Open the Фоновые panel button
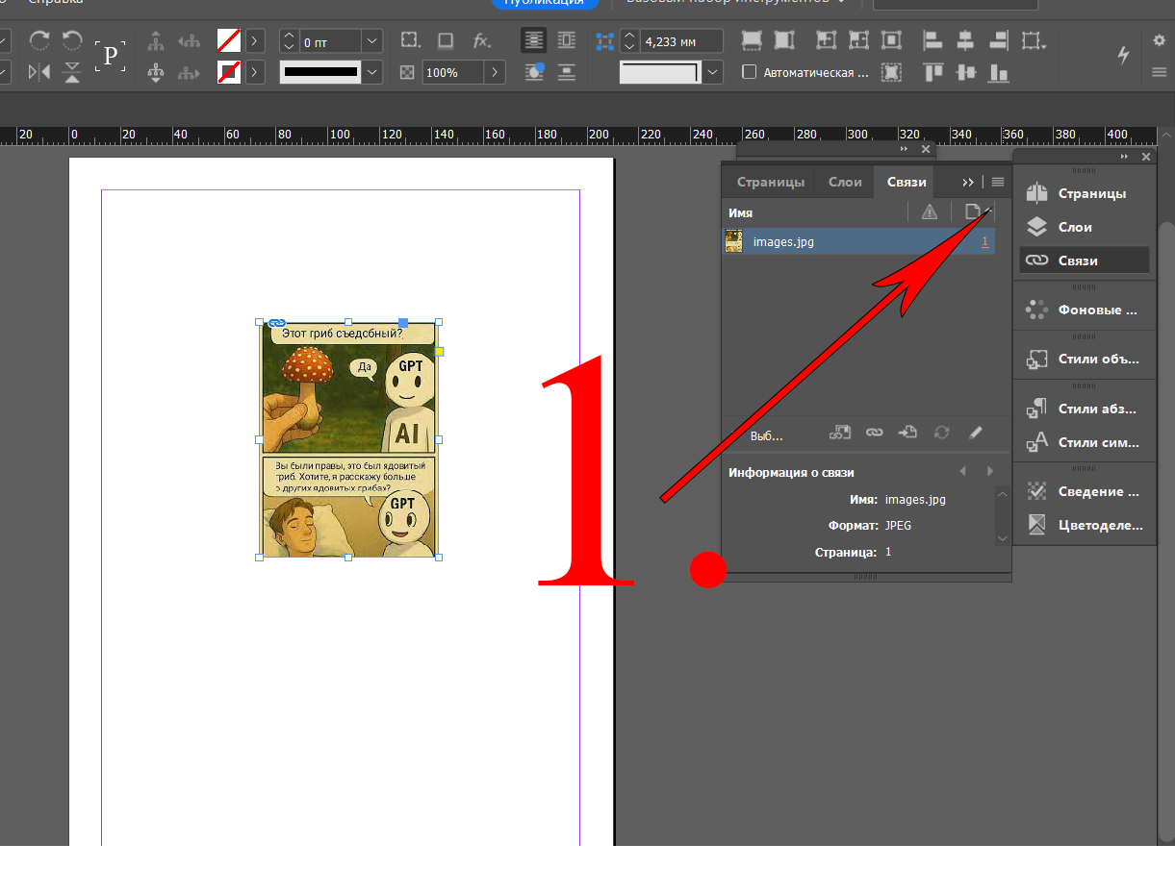The height and width of the screenshot is (869, 1175). coord(1085,310)
